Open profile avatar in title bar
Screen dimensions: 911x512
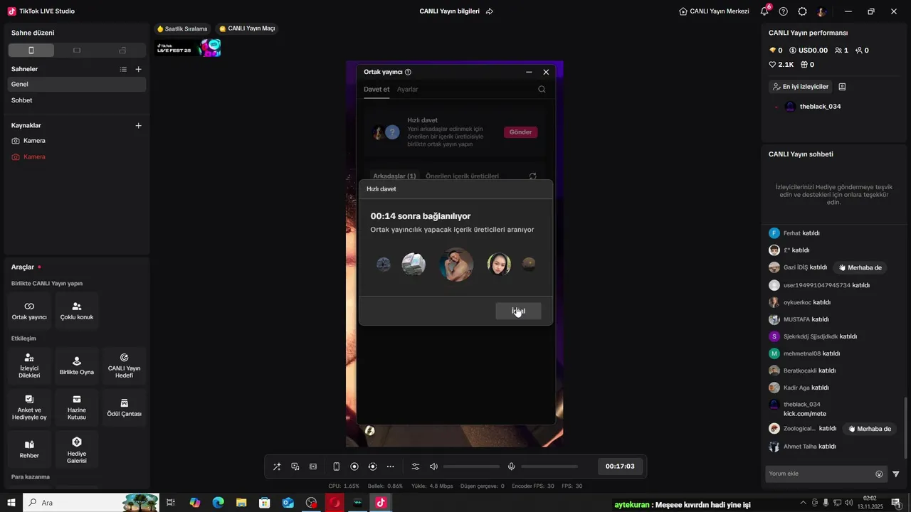(x=821, y=11)
